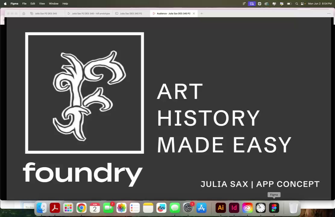This screenshot has height=217, width=335.
Task: Open Freeform from the dock
Action: (x=161, y=208)
